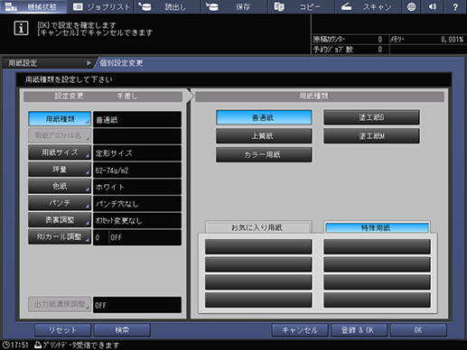Screen dimensions: 467x350
Task: Click the printer data status icon
Action: pyautogui.click(x=38, y=345)
